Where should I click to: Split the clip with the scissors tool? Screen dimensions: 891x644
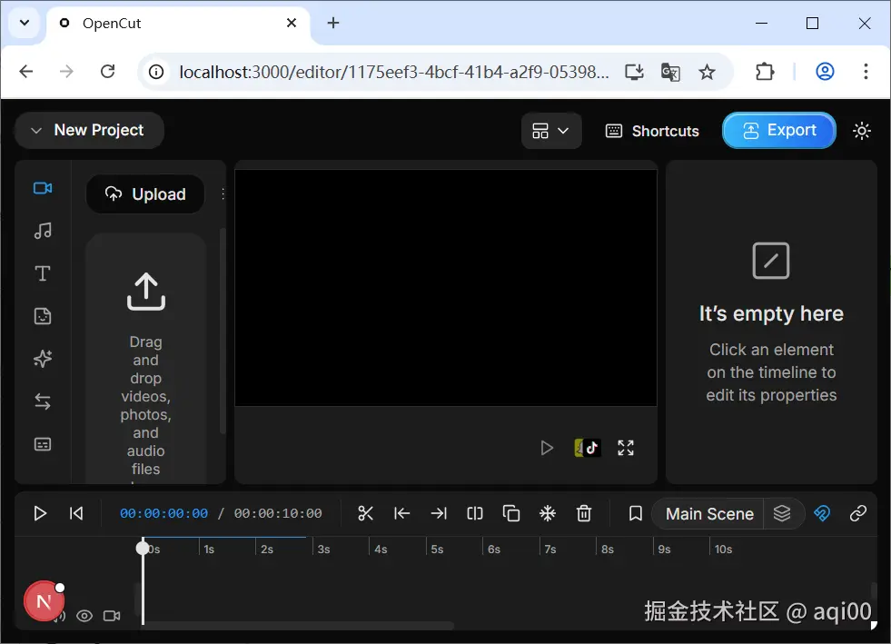(x=365, y=513)
